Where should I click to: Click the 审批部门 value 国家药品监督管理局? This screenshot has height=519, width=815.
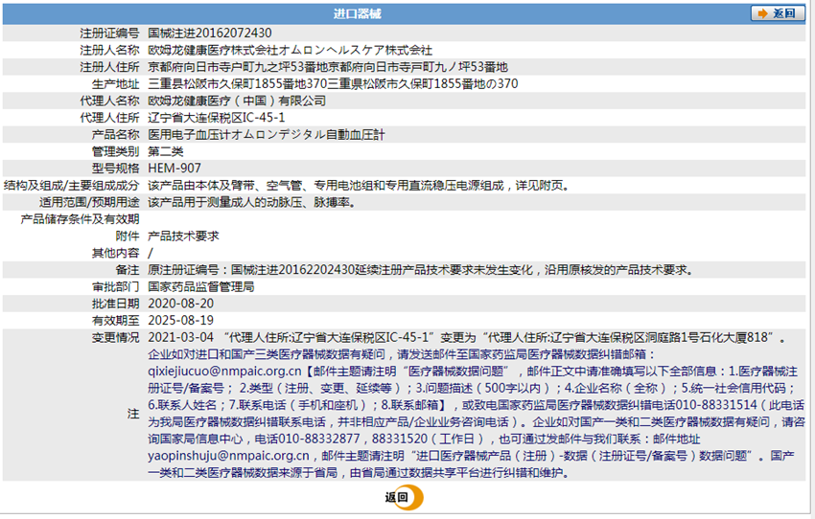(201, 286)
